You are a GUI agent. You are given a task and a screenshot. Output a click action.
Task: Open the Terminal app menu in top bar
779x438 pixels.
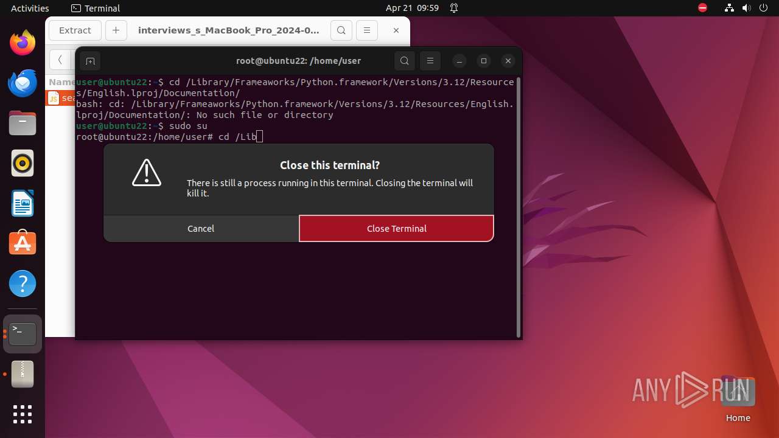click(x=96, y=8)
